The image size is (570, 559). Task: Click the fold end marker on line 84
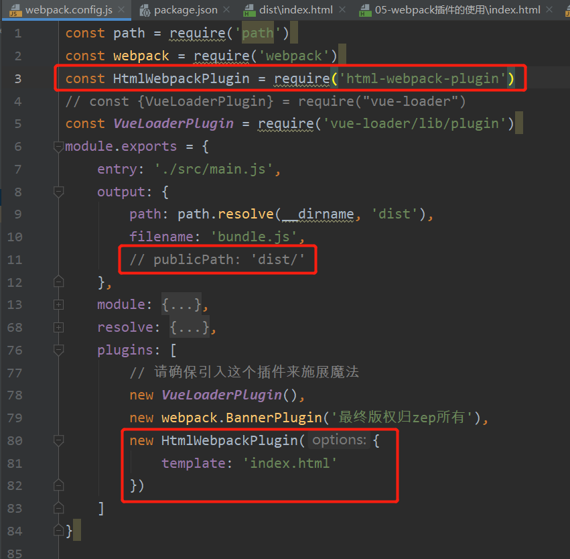point(58,531)
